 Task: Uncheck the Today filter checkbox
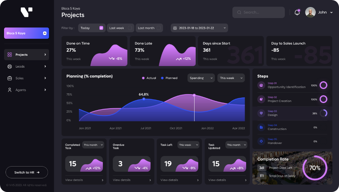[x=101, y=28]
